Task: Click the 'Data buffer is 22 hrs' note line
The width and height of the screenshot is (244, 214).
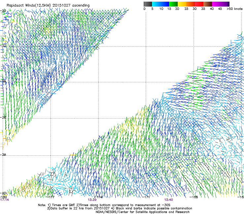Action: [x=119, y=208]
